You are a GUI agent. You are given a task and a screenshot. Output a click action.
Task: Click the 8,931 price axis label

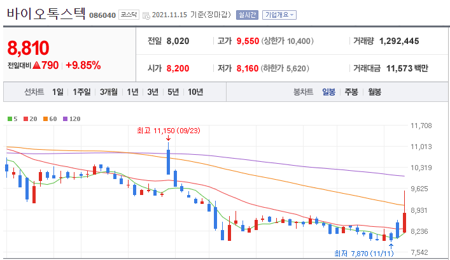[x=421, y=210]
